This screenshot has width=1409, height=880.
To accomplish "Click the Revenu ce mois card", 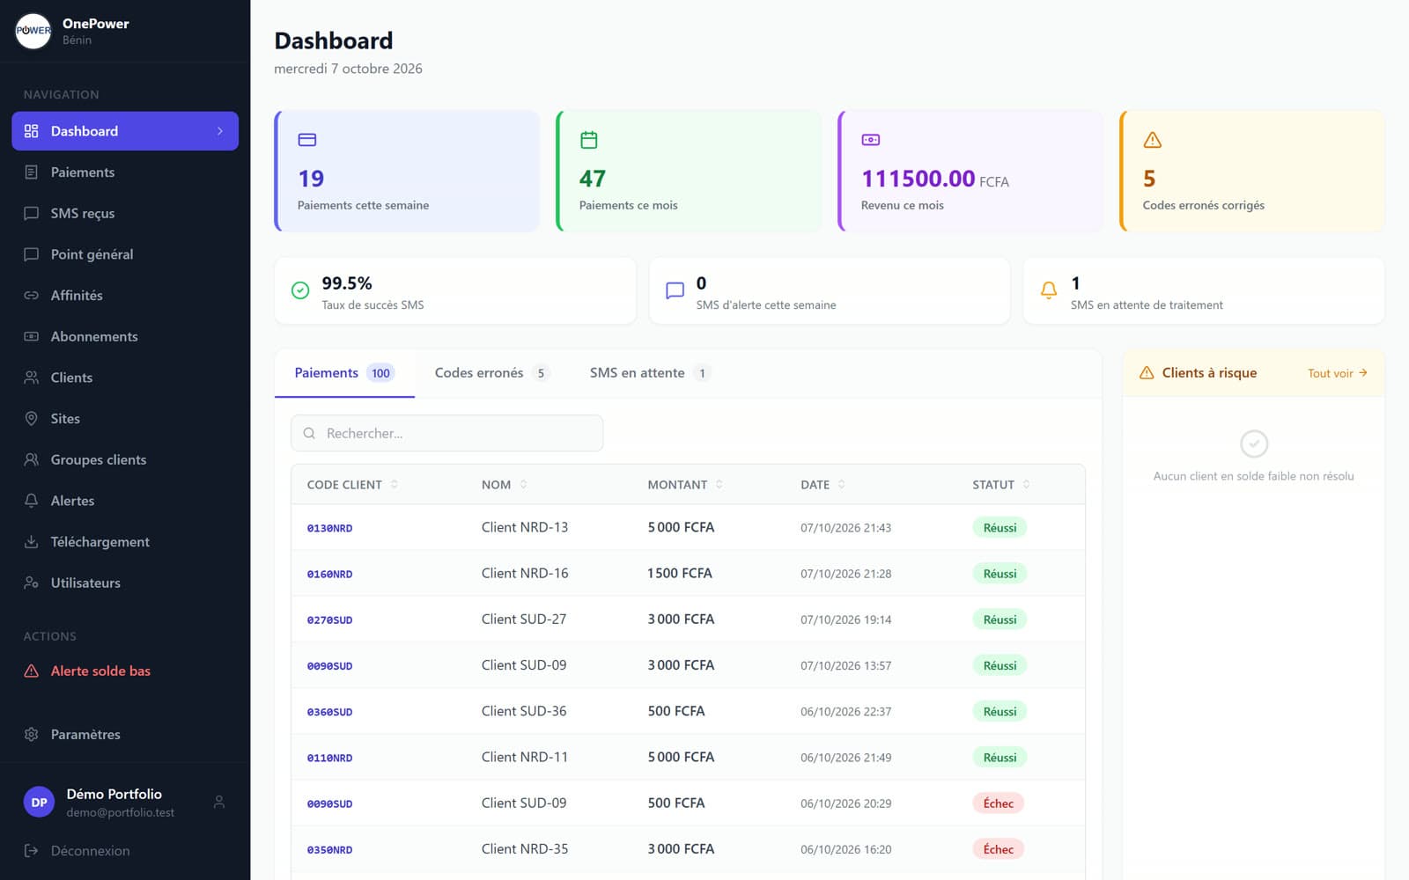I will tap(970, 172).
